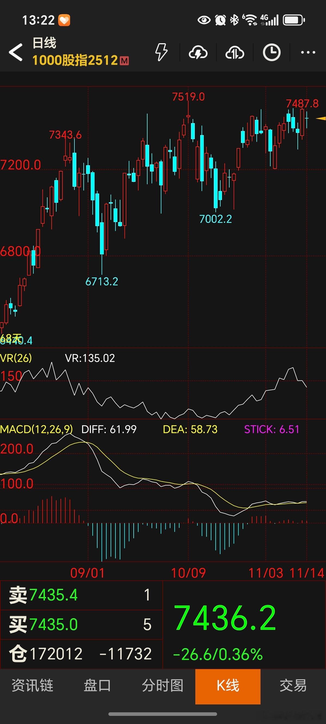326x724 pixels.
Task: Tap the Bluetooth status icon
Action: [234, 20]
